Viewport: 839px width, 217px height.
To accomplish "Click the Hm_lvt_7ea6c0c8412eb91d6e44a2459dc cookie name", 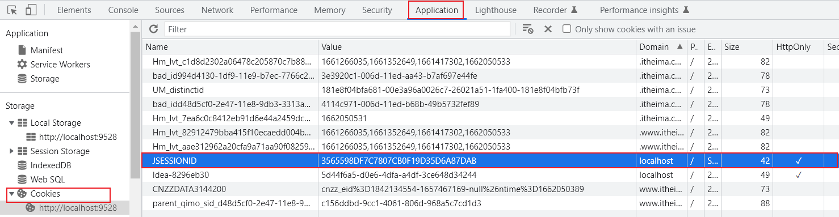I will coord(233,118).
